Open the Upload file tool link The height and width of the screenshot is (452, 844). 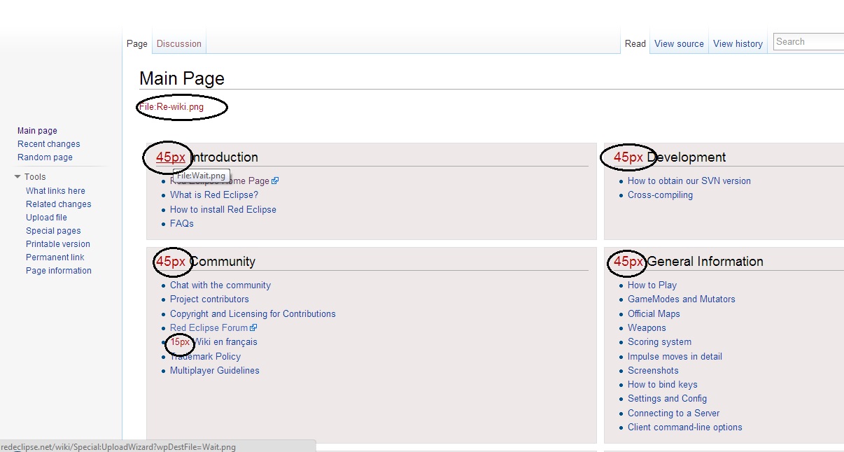click(46, 218)
